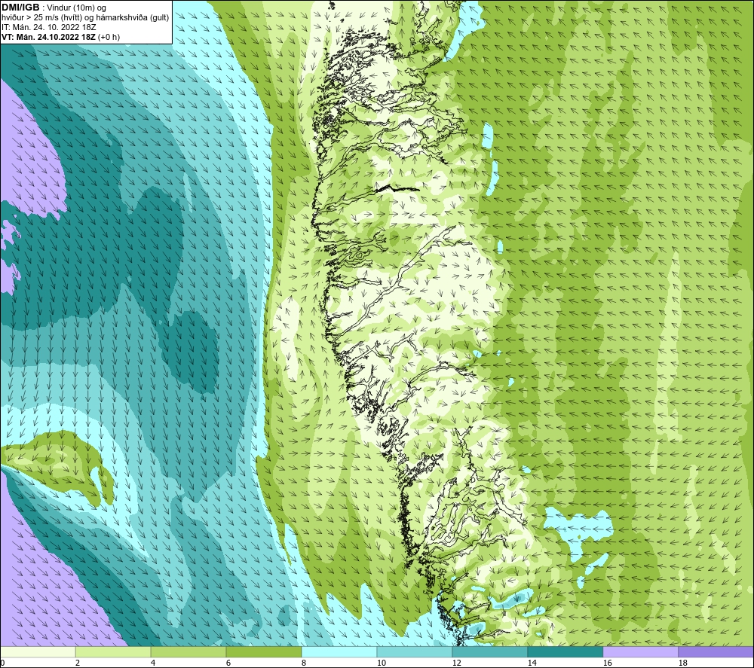Click the 12-14 m/s teal legend swatch
The image size is (754, 668).
(x=489, y=651)
